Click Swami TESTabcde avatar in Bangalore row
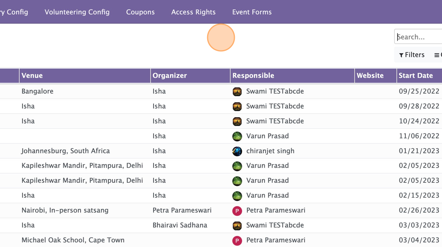This screenshot has height=247, width=442. click(x=237, y=92)
